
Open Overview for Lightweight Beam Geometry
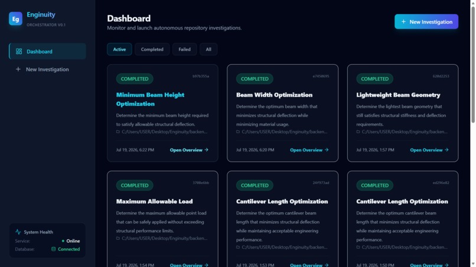(429, 150)
